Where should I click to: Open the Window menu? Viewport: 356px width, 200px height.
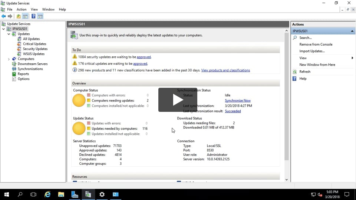(48, 9)
